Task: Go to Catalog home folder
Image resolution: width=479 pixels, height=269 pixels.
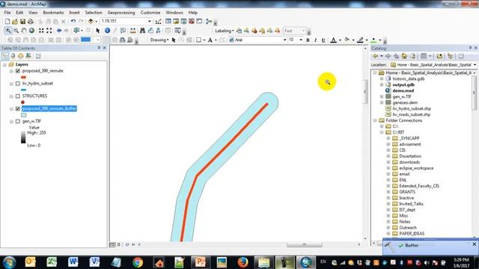Action: [x=404, y=56]
